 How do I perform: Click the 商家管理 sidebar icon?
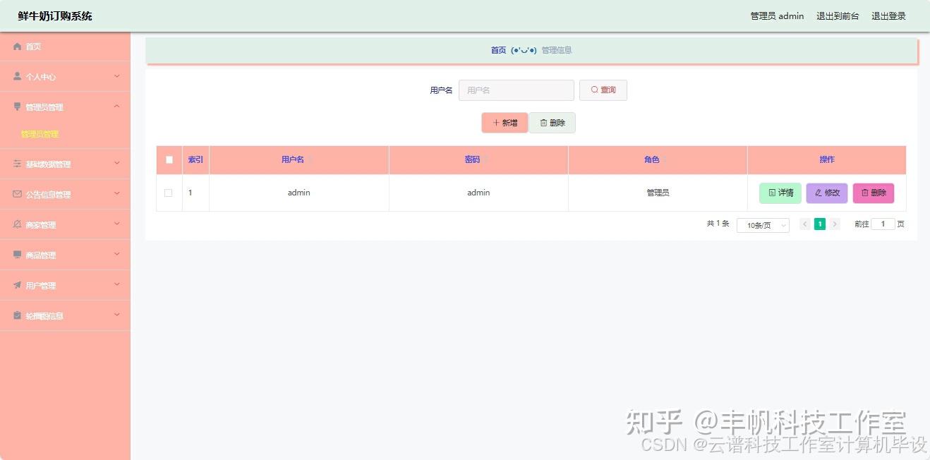point(17,224)
